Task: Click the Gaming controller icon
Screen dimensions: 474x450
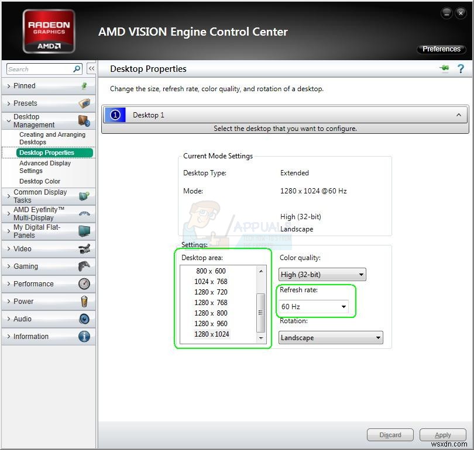Action: pos(84,266)
